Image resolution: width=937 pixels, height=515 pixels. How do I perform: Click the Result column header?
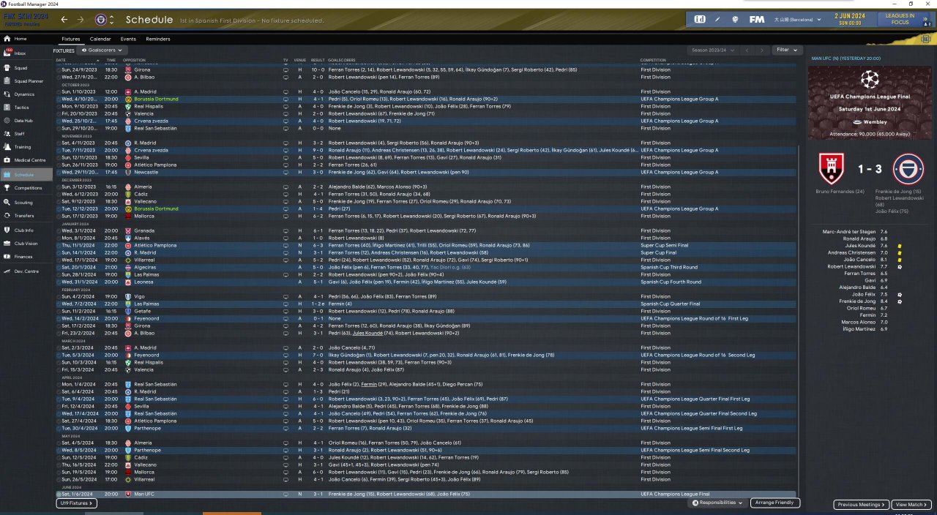pyautogui.click(x=318, y=60)
